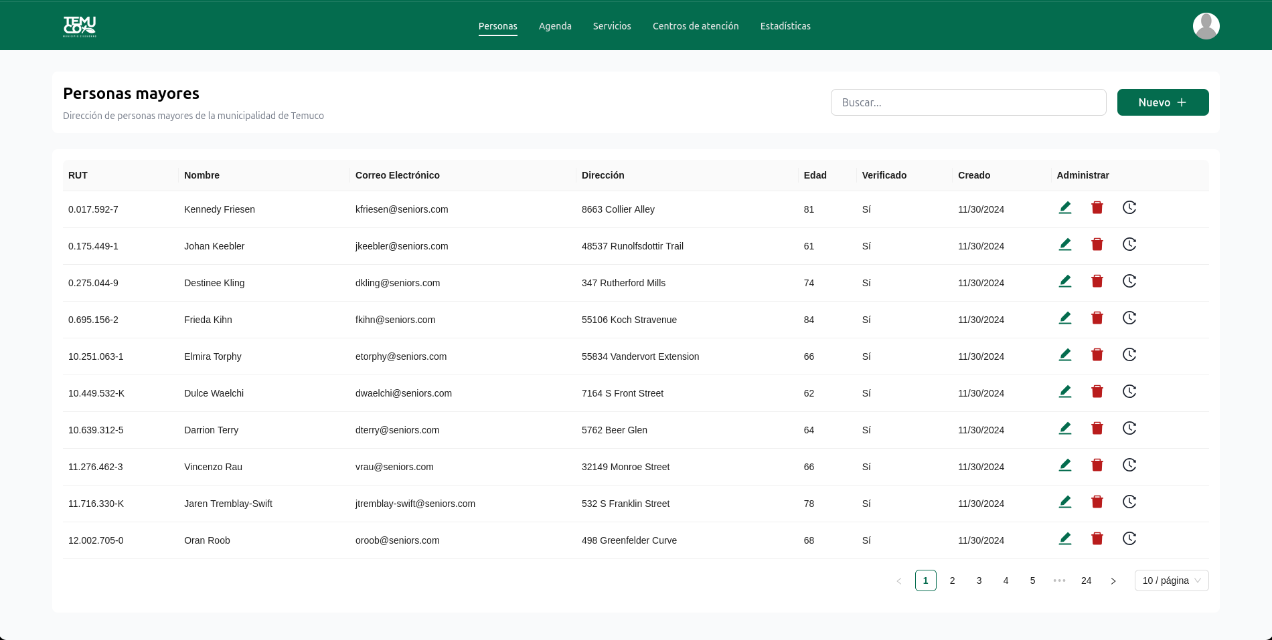This screenshot has width=1272, height=640.
Task: Delete the Oran Roob record
Action: 1097,539
